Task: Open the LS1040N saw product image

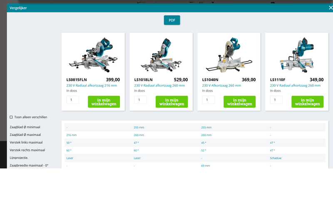Action: point(229,55)
